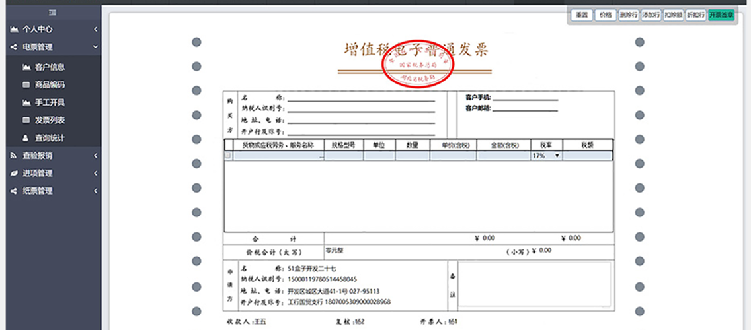This screenshot has height=330, width=751.
Task: Click the seller name 51盒子开发二十七
Action: (311, 269)
